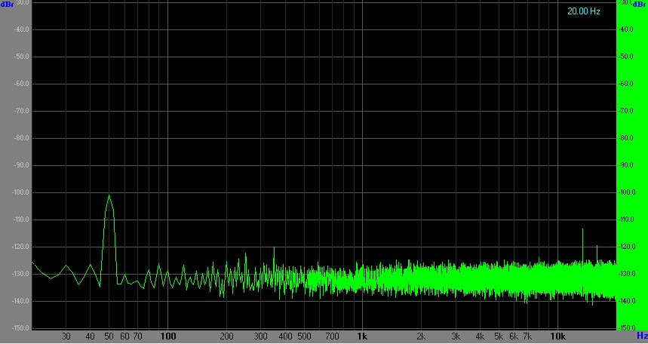Click the 200 frequency axis label
This screenshot has width=648, height=344.
coord(226,336)
